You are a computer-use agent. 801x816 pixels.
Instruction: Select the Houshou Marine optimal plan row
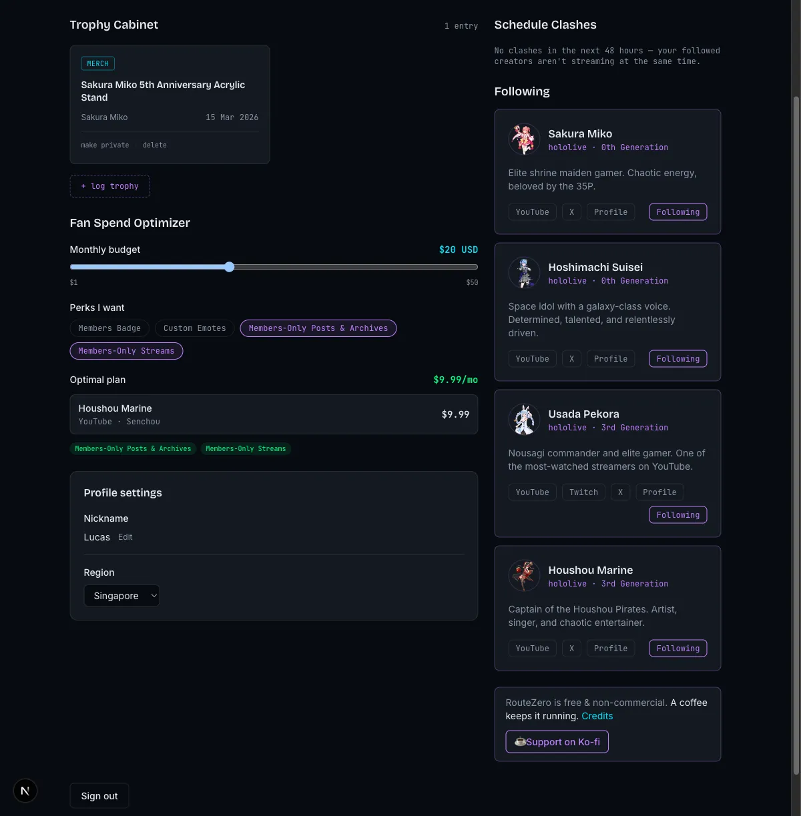pos(274,414)
